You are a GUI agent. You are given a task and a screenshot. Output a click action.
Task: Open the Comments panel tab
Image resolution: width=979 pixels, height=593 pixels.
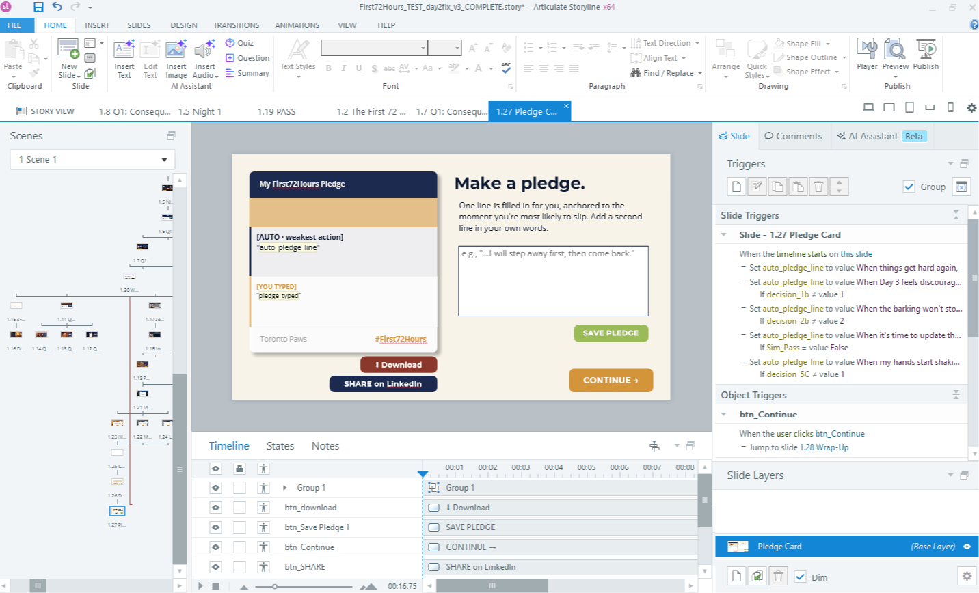click(793, 136)
